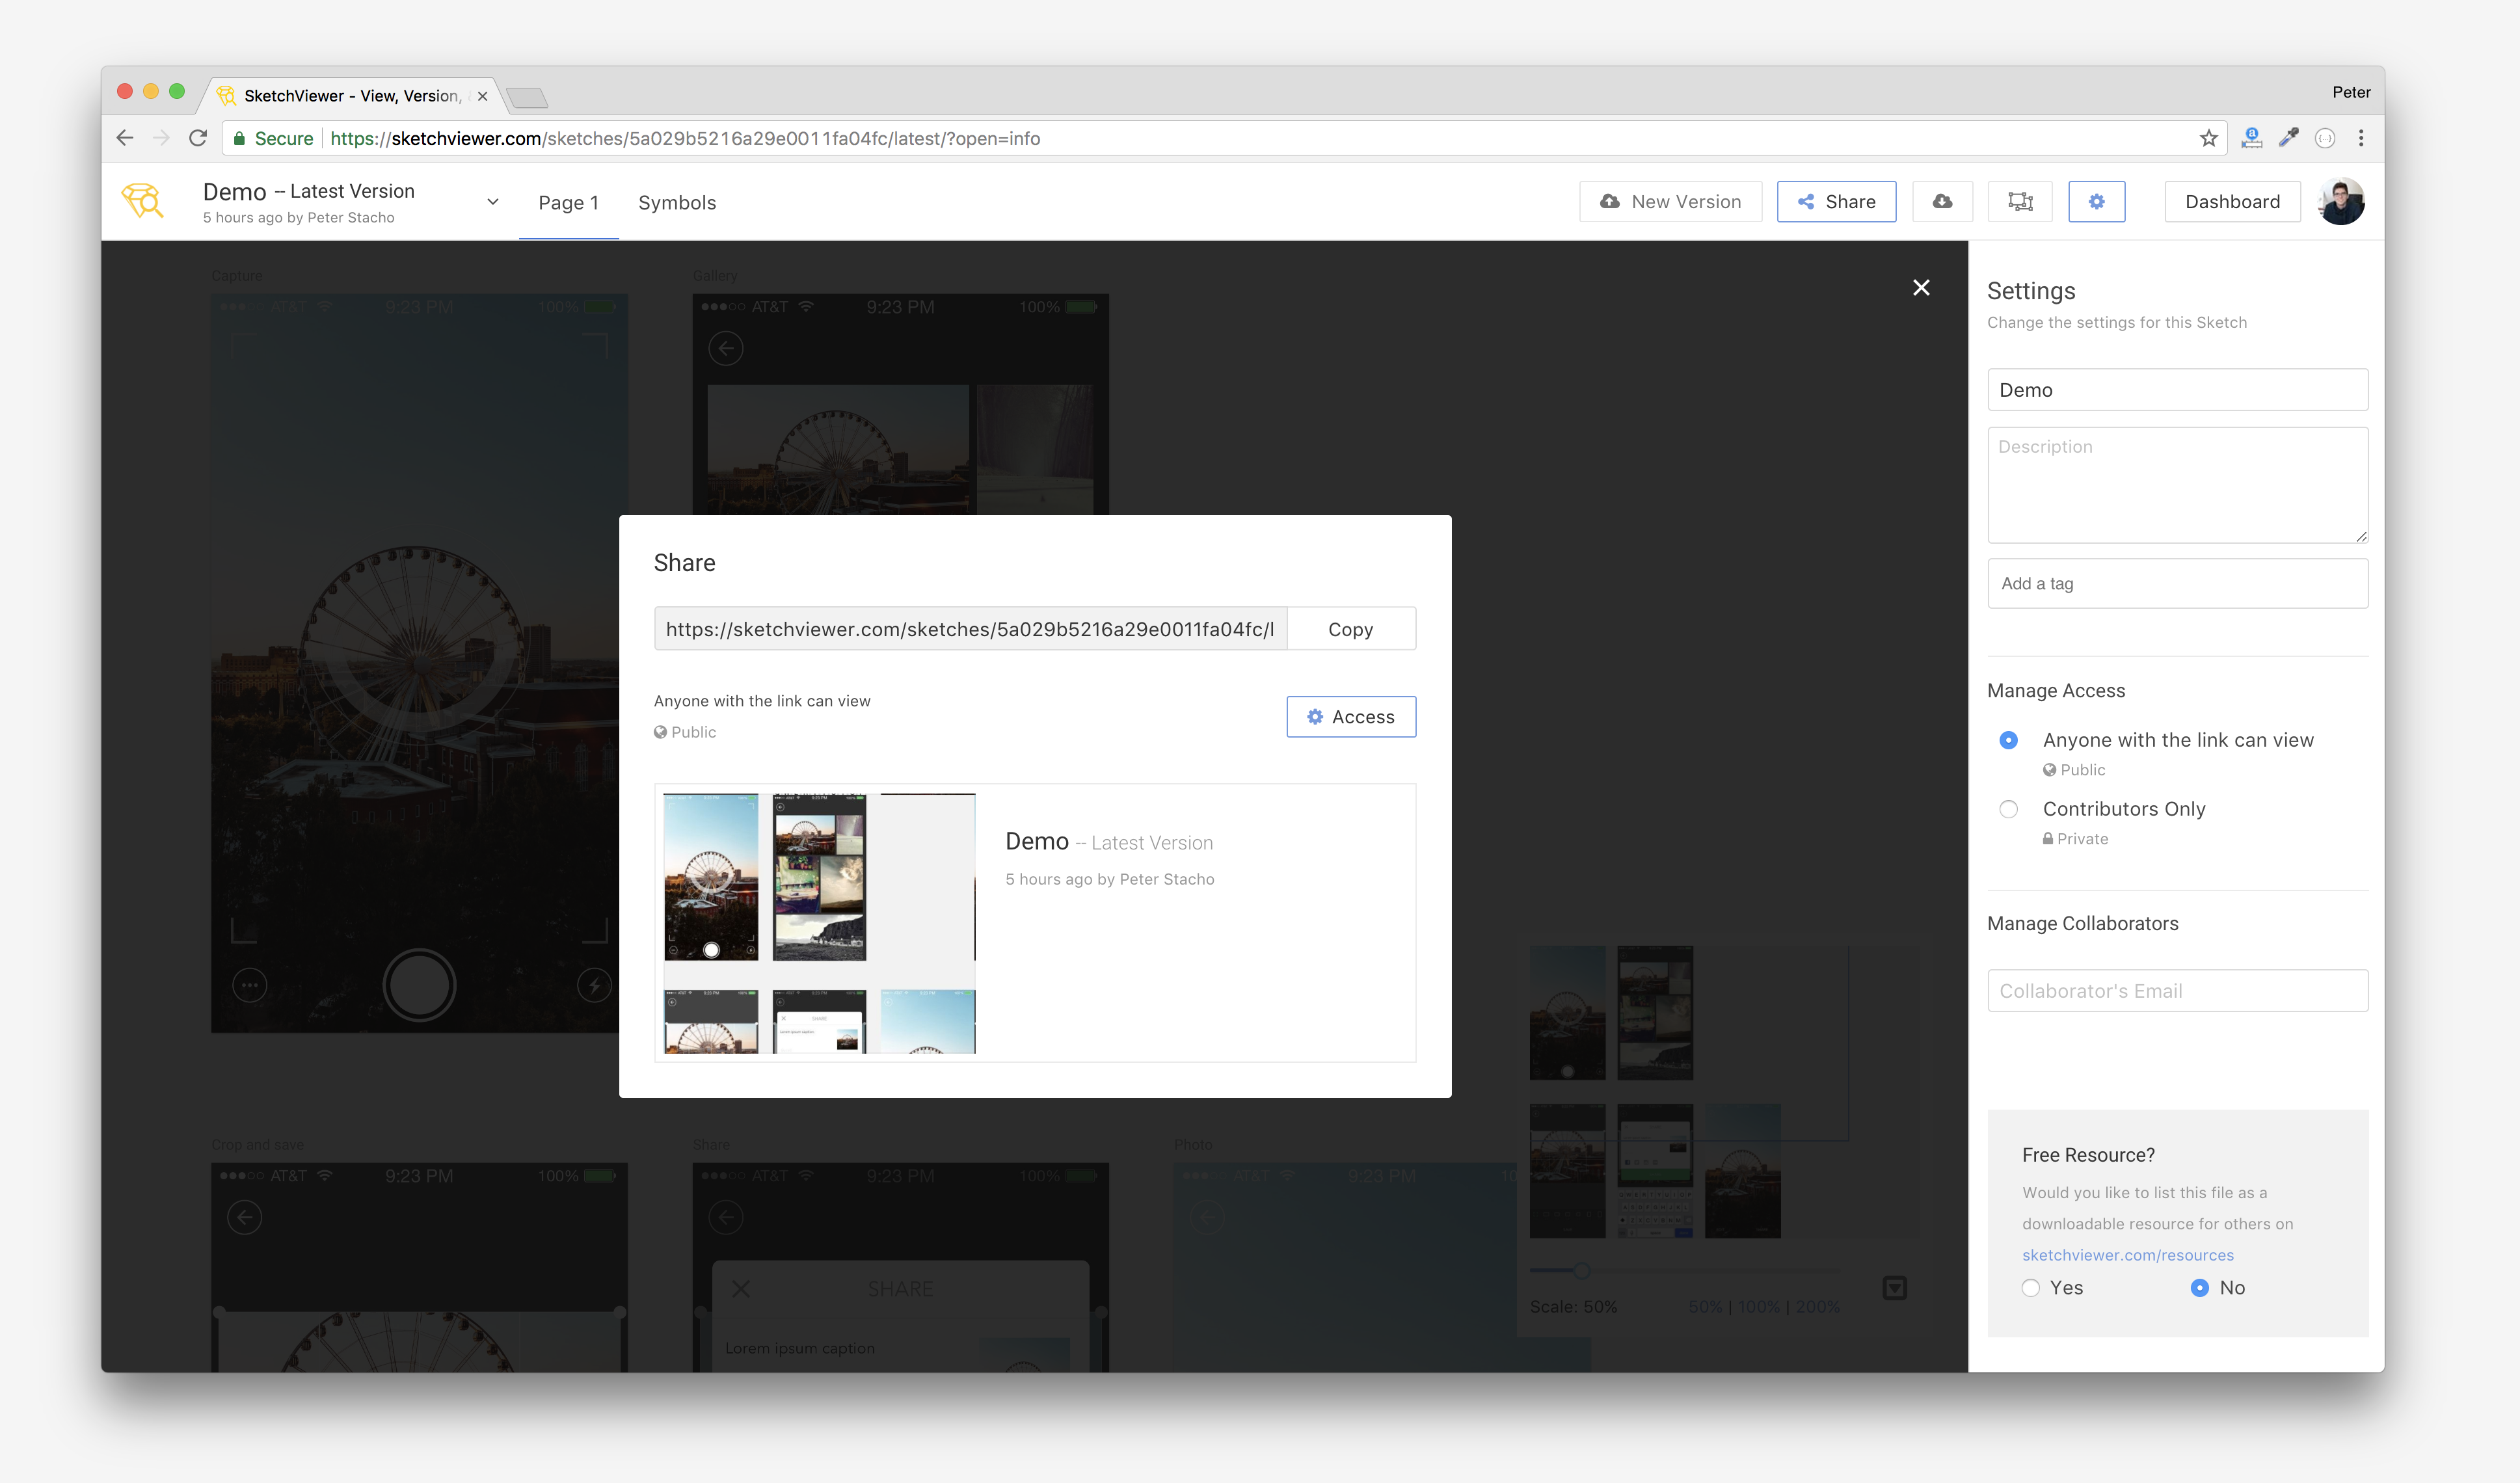
Task: Click the Copy button for the share link
Action: click(1351, 628)
